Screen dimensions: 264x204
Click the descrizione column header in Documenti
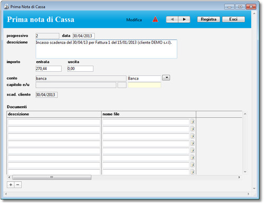(x=54, y=114)
